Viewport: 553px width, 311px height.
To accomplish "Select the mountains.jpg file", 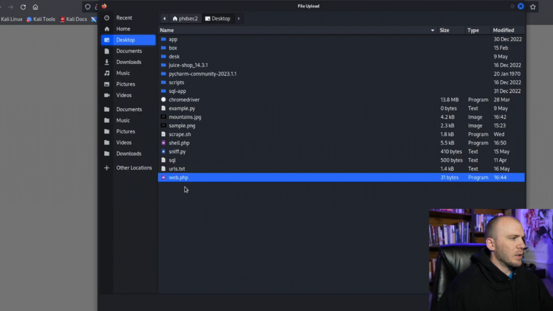I will tap(341, 117).
